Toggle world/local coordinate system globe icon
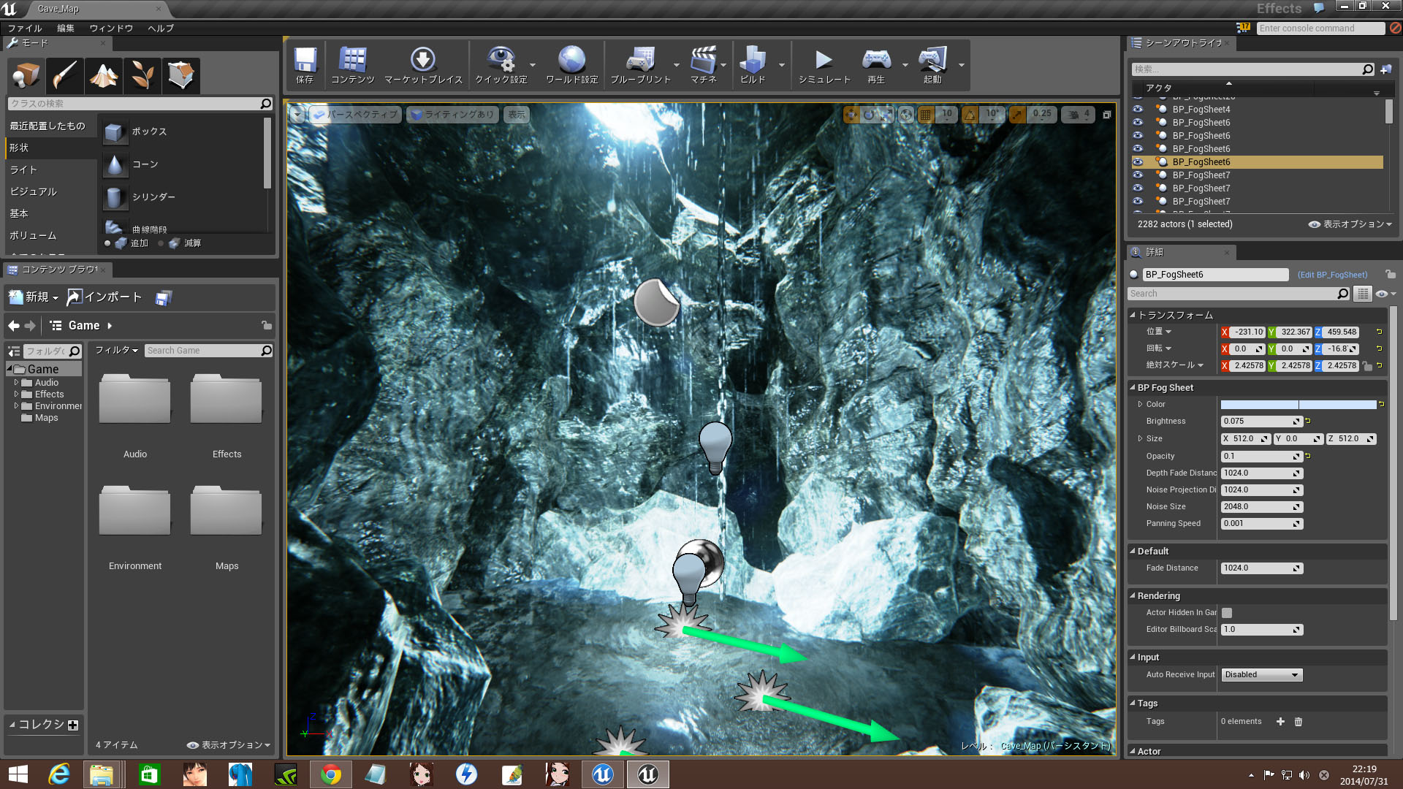 coord(906,115)
